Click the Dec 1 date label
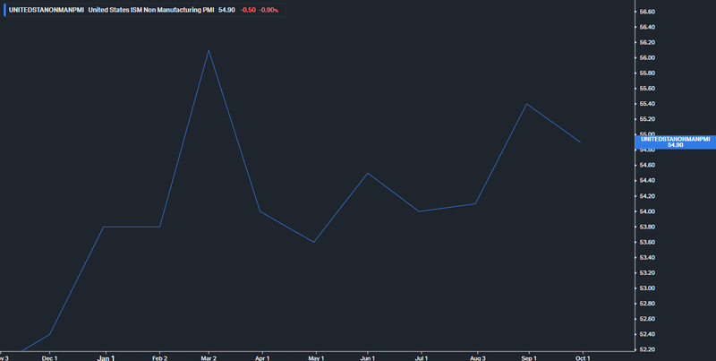Viewport: 716px width, 361px height. point(50,358)
